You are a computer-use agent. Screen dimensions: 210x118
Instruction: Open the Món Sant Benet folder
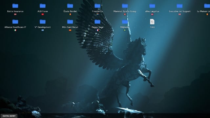pyautogui.click(x=70, y=22)
